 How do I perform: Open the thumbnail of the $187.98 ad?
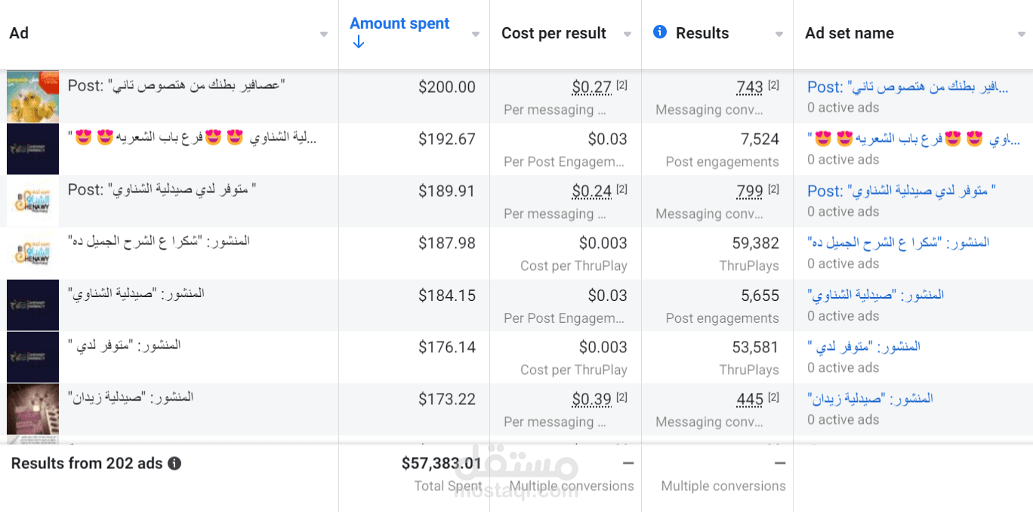[32, 253]
